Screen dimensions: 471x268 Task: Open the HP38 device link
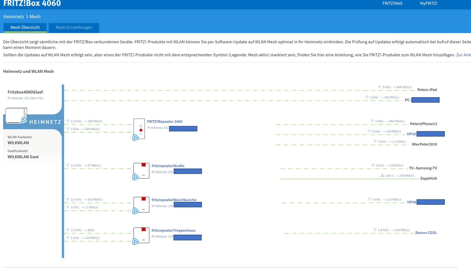pos(412,202)
